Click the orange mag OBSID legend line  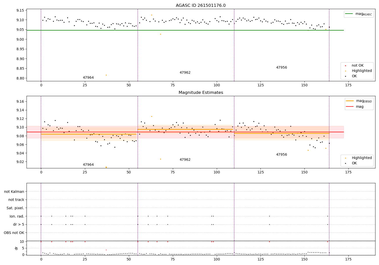[x=349, y=101]
